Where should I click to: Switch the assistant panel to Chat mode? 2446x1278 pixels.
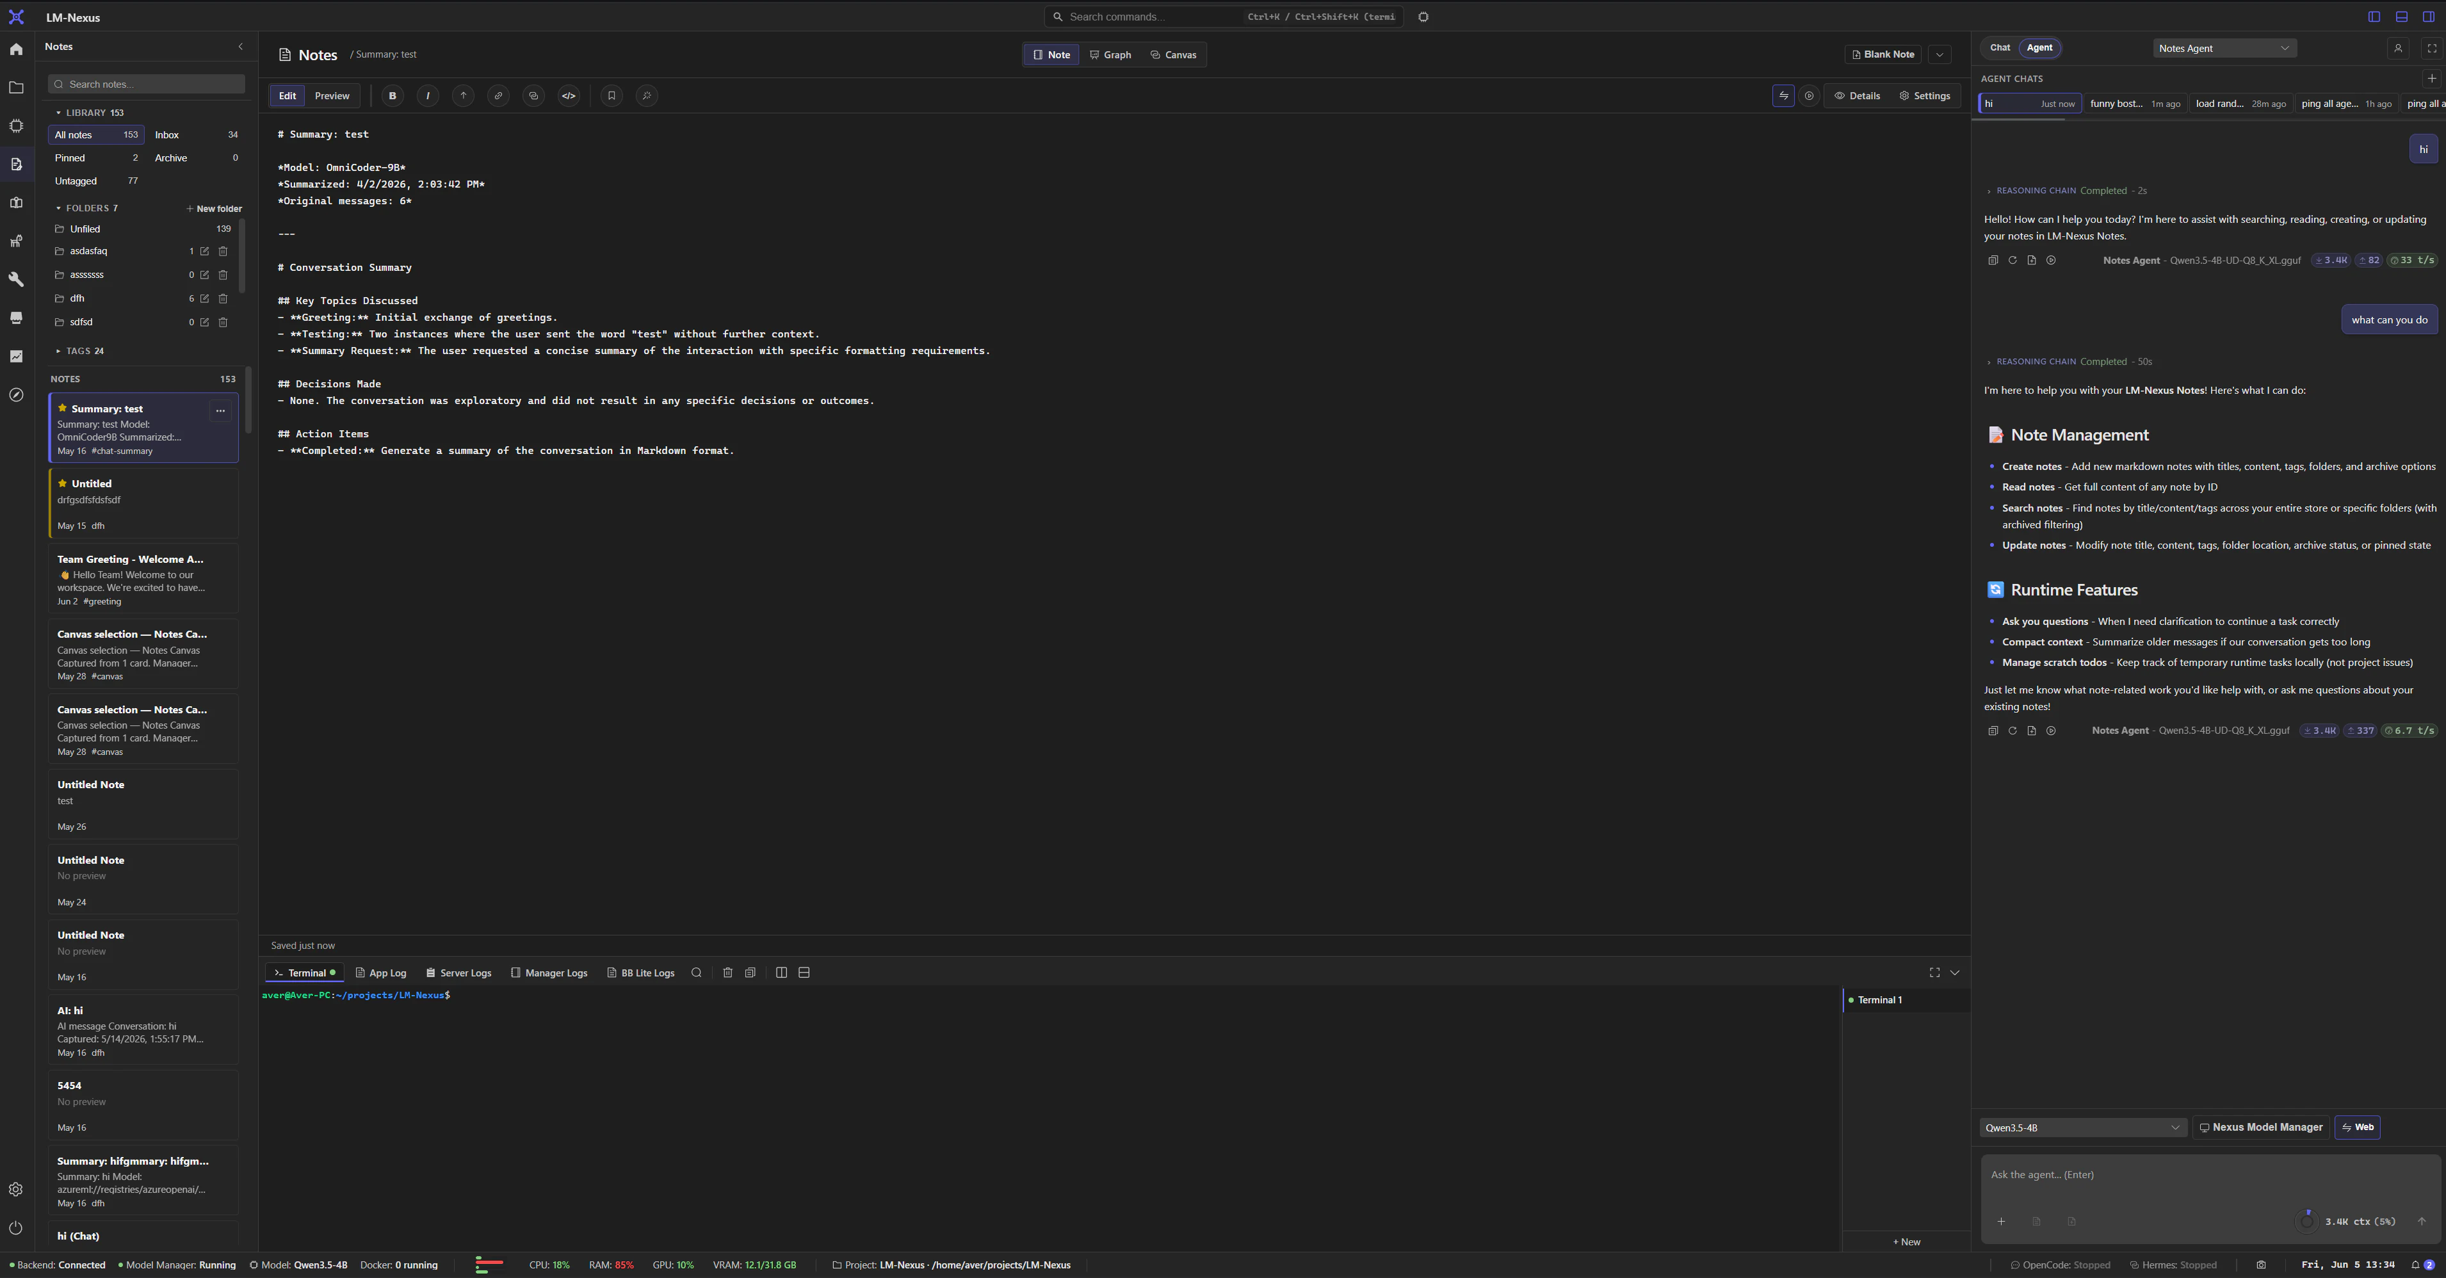(2000, 47)
